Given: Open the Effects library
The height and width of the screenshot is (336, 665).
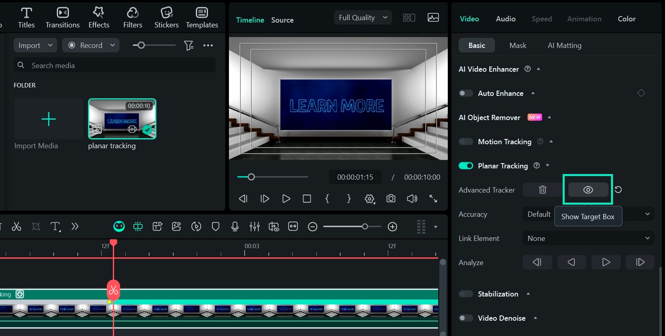Looking at the screenshot, I should [99, 18].
